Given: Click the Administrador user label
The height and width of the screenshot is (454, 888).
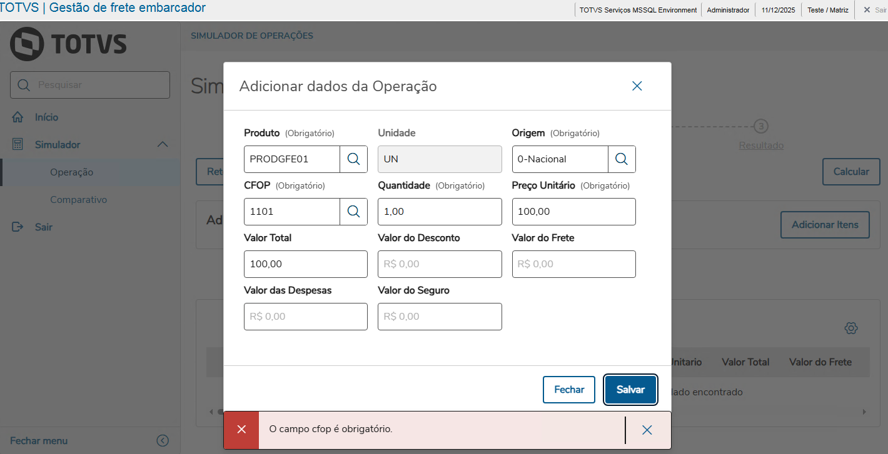Looking at the screenshot, I should 728,10.
